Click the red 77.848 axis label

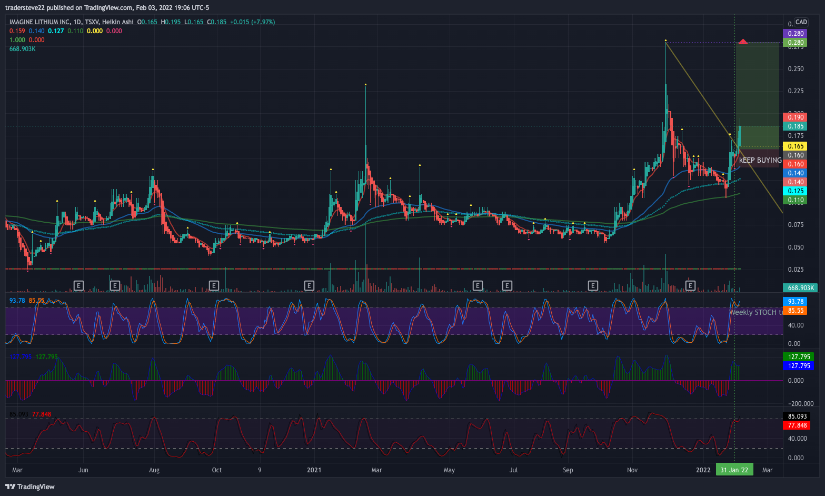pos(797,425)
